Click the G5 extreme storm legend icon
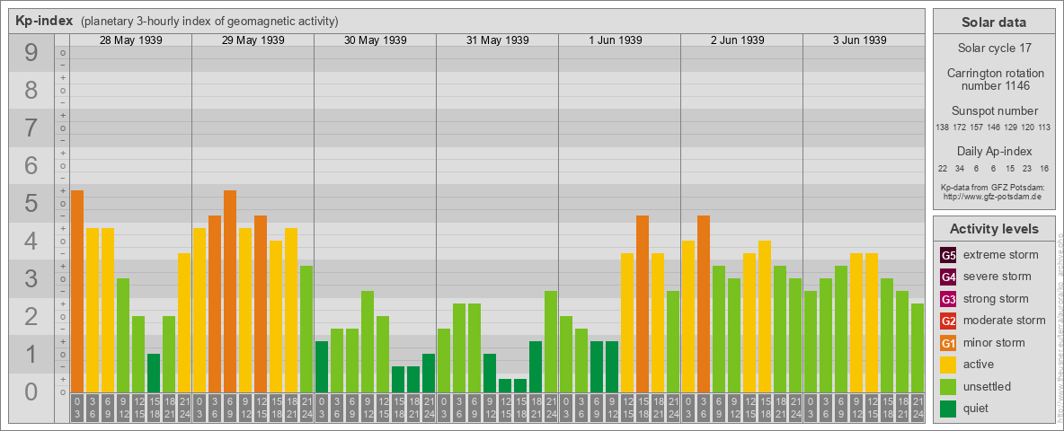This screenshot has height=431, width=1064. pyautogui.click(x=948, y=256)
